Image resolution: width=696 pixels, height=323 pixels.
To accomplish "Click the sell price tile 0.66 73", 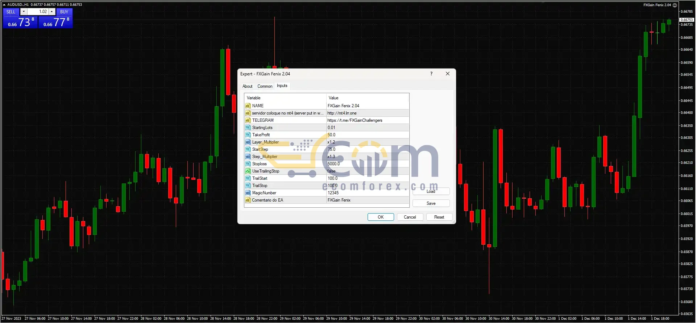I will (20, 22).
